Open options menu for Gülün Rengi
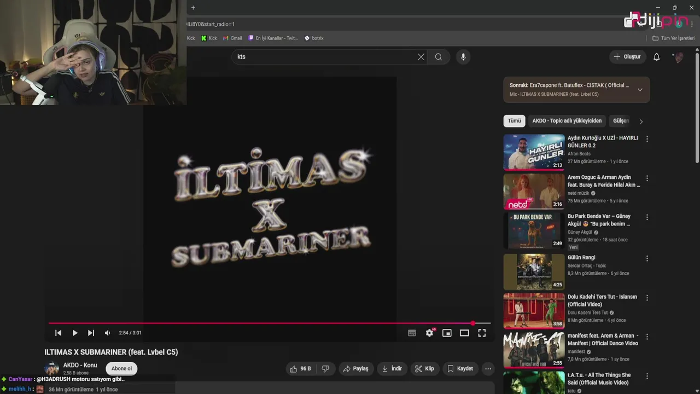700x394 pixels. click(x=647, y=258)
